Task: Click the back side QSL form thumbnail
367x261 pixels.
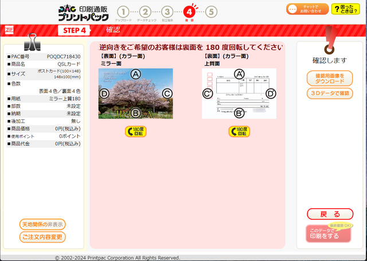Action: [239, 94]
